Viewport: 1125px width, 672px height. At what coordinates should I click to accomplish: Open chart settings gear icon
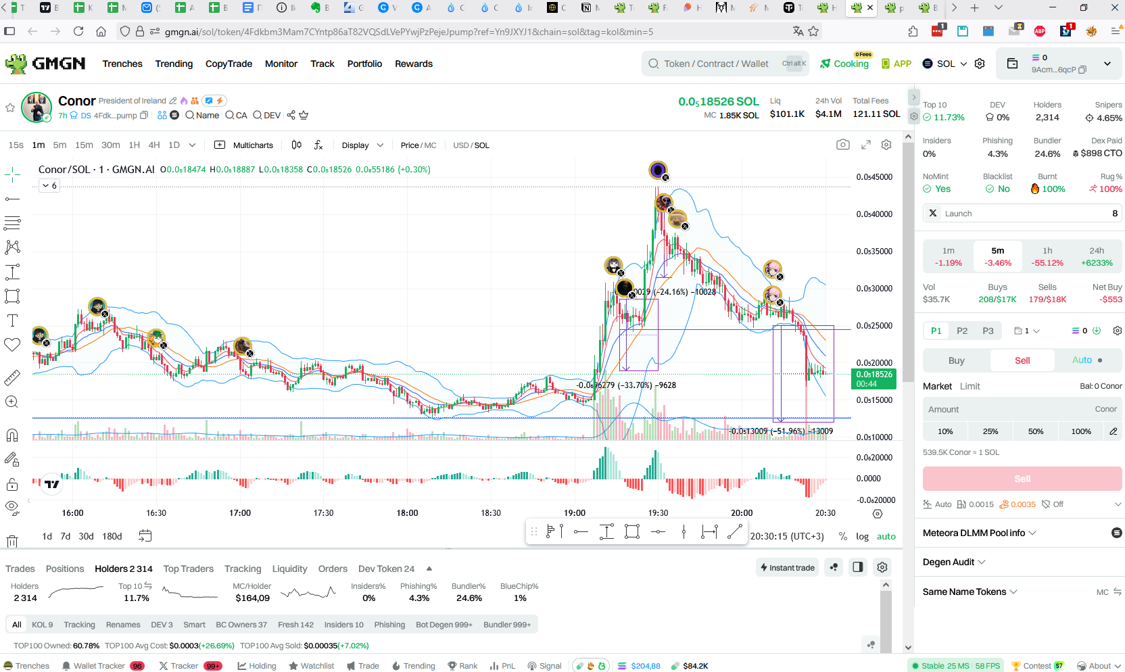point(886,145)
